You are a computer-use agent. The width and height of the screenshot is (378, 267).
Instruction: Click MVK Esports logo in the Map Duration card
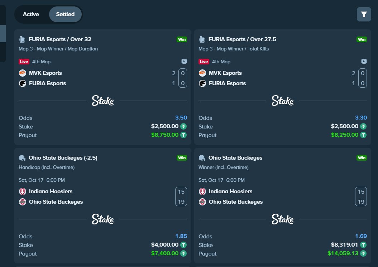pos(23,73)
